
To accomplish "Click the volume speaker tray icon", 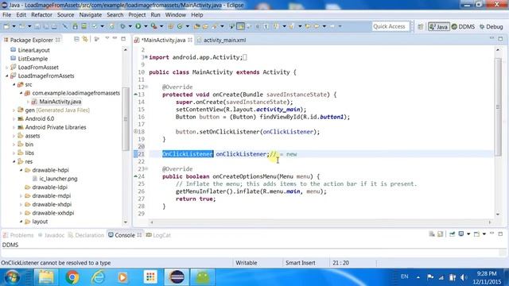I will pos(464,277).
